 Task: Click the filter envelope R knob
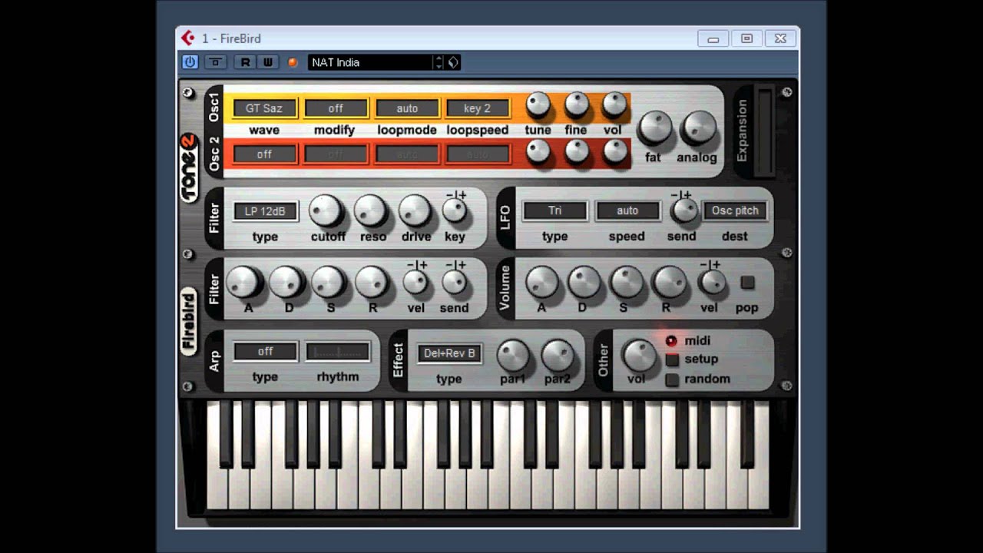click(x=372, y=283)
